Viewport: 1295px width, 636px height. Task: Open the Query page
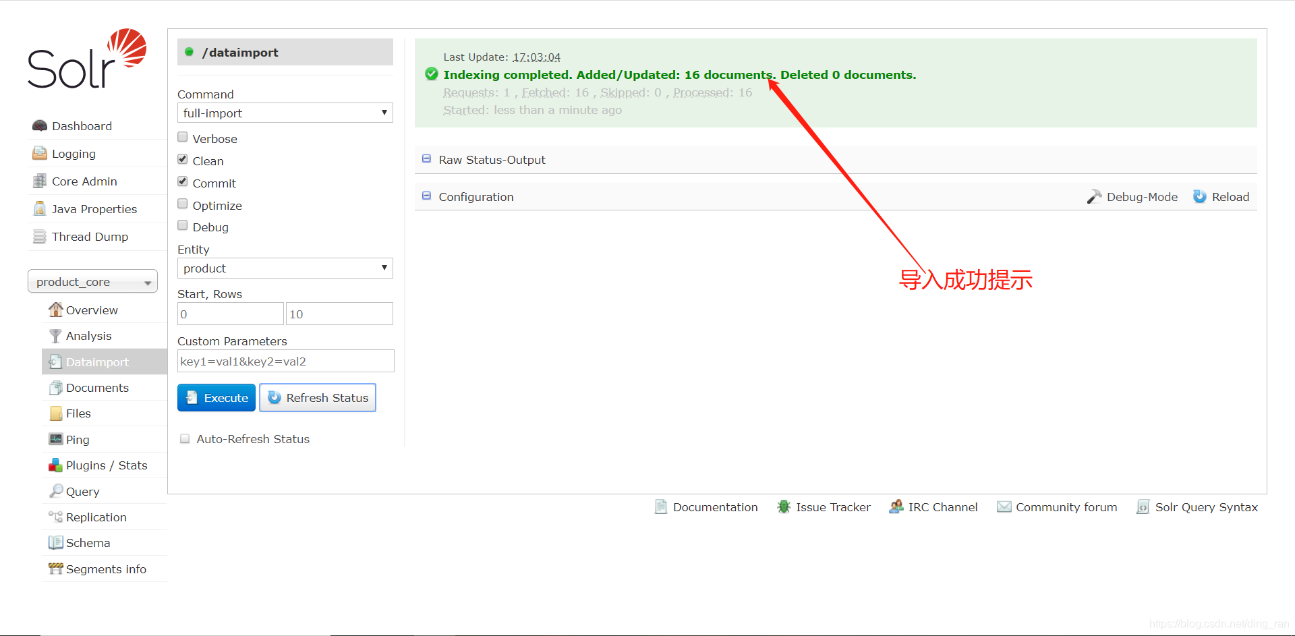tap(82, 492)
